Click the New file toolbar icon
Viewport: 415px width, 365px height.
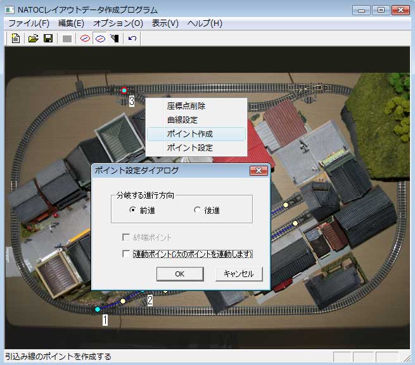tap(16, 39)
